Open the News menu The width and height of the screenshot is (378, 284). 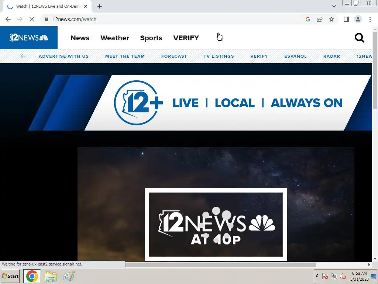[x=80, y=38]
